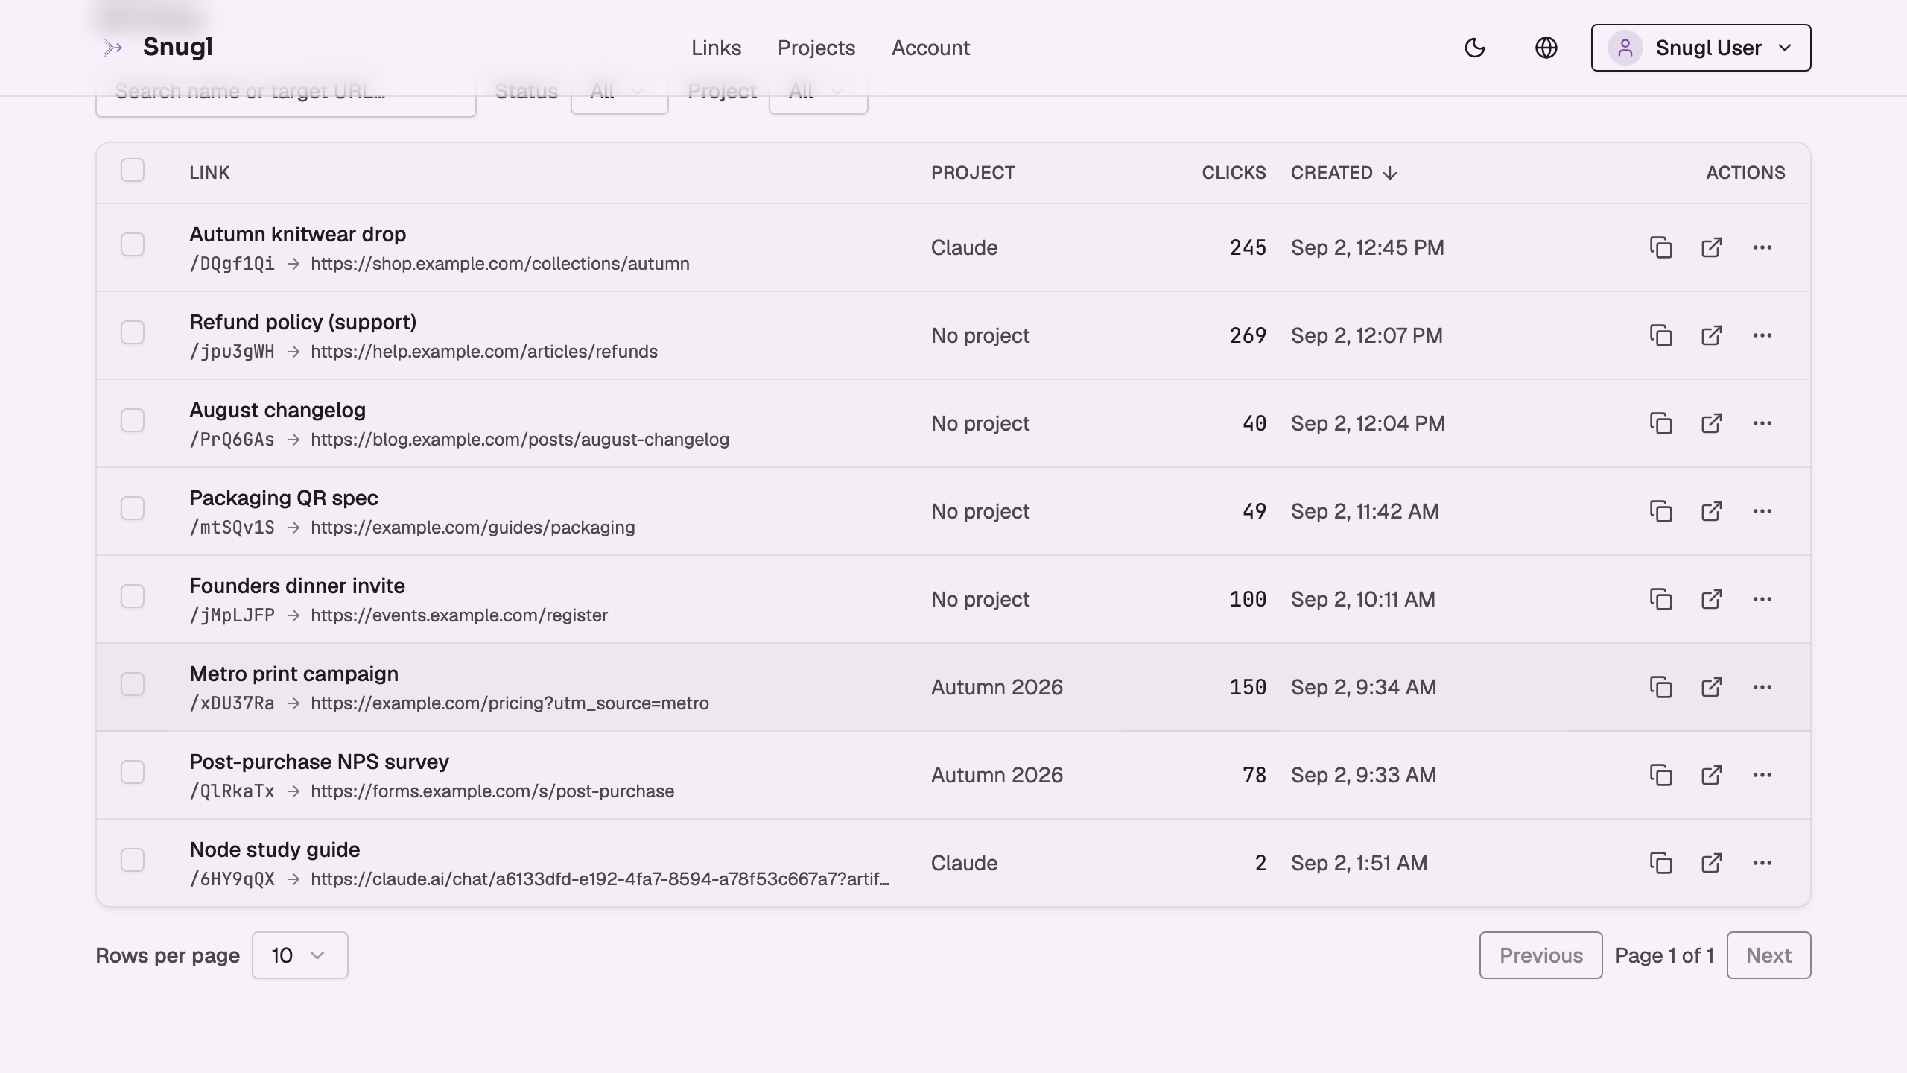Open Packaging QR spec link externally
This screenshot has width=1907, height=1073.
coord(1712,511)
